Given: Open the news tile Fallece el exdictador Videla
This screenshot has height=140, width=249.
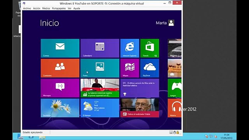Looking at the screenshot, I should [x=140, y=108].
